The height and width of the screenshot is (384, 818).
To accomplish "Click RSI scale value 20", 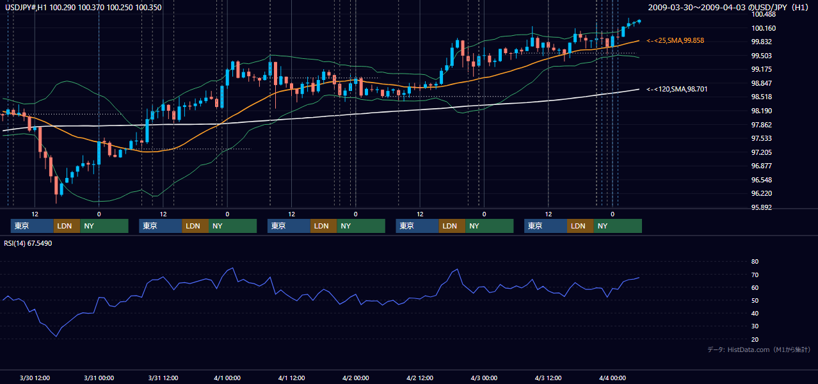I will (x=755, y=339).
